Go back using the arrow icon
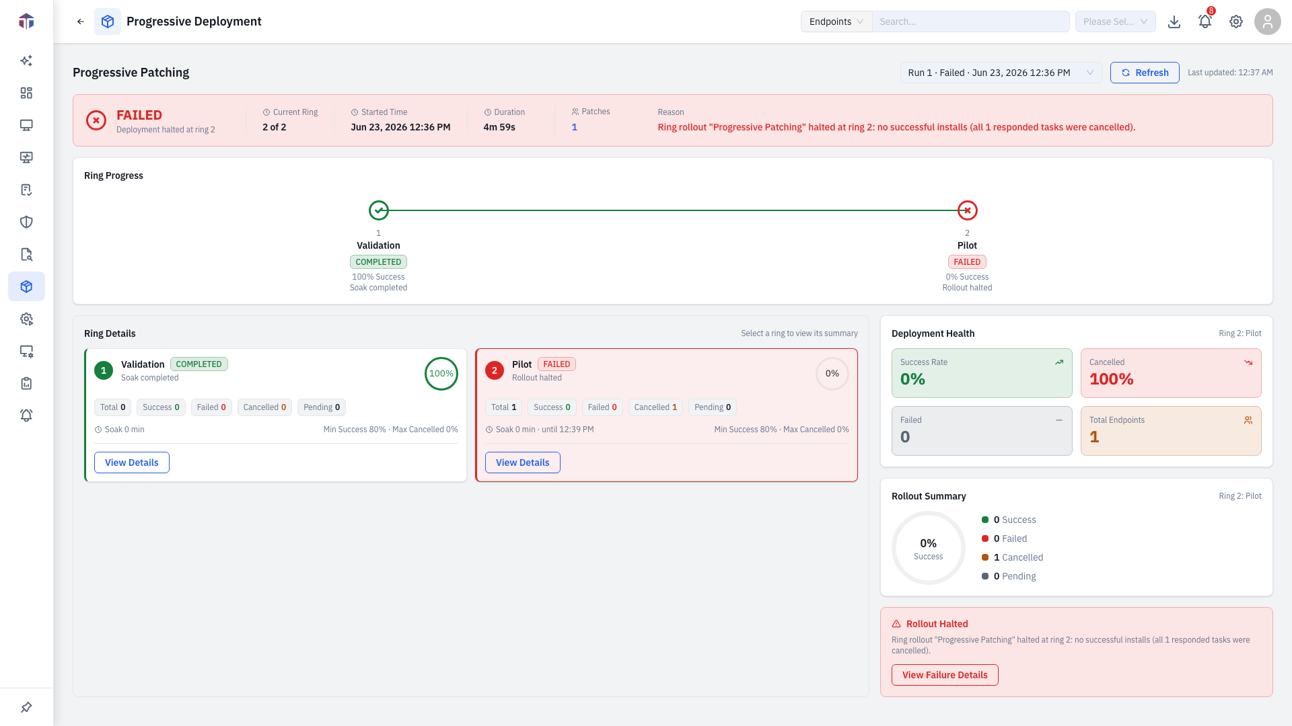This screenshot has height=726, width=1292. [x=81, y=22]
